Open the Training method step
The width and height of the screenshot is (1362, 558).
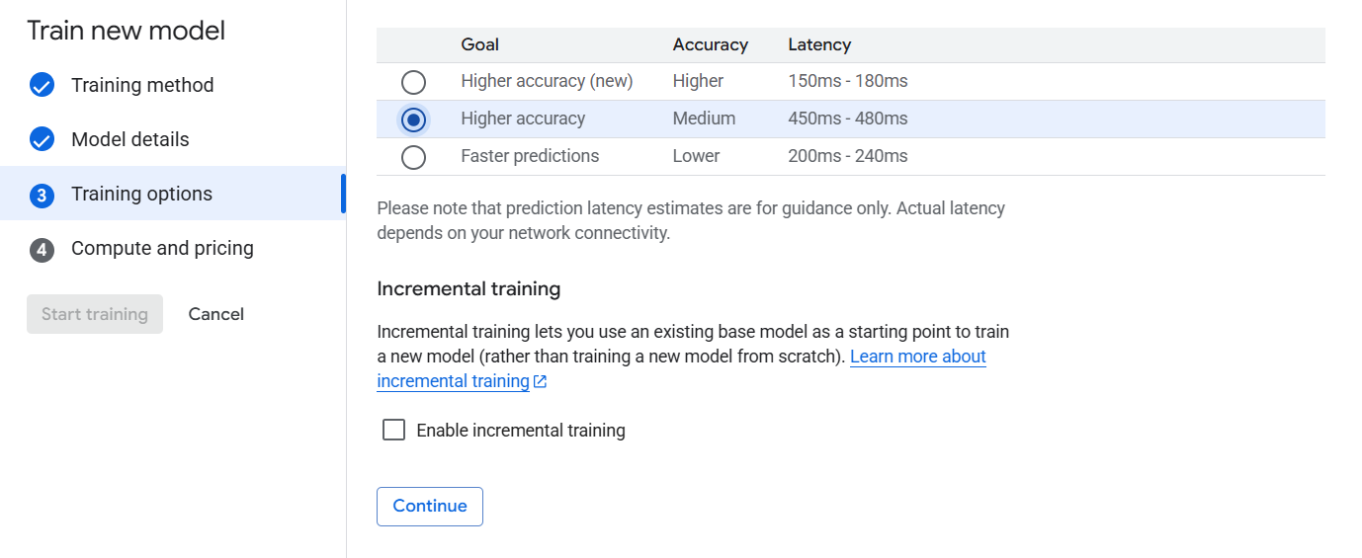point(142,86)
